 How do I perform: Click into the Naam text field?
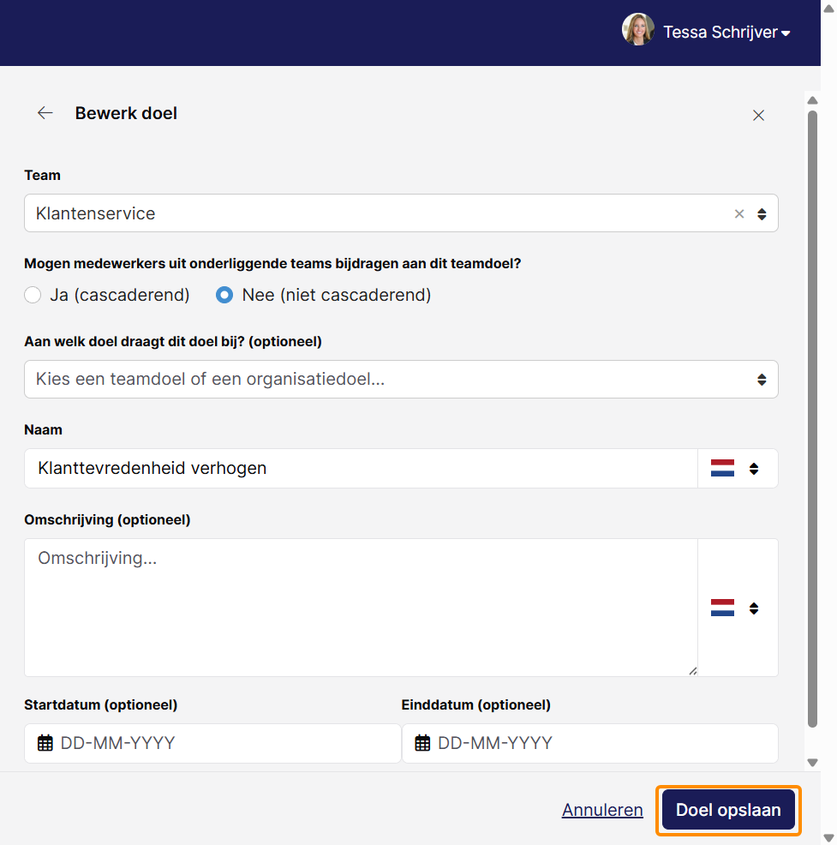click(x=361, y=468)
